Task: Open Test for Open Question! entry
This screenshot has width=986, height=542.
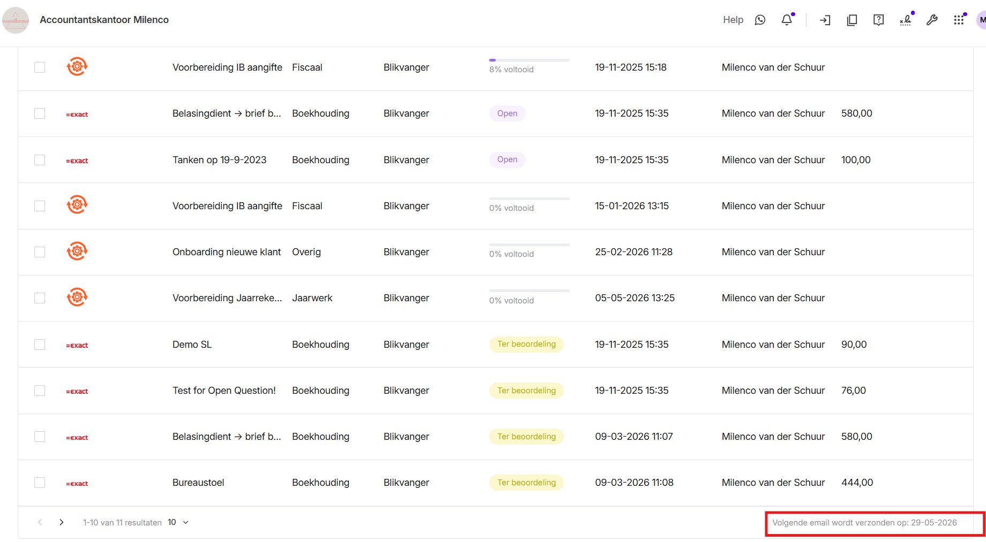Action: [224, 391]
